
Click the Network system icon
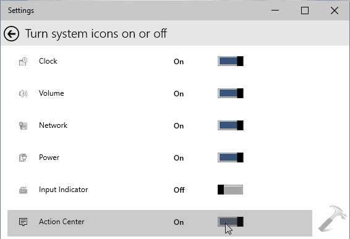(23, 126)
